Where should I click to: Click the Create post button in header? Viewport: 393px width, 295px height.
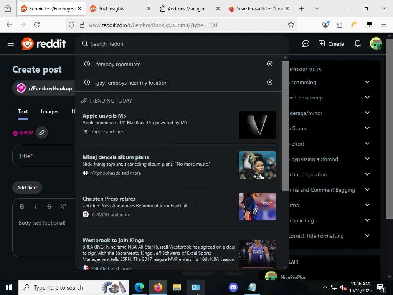(x=331, y=44)
